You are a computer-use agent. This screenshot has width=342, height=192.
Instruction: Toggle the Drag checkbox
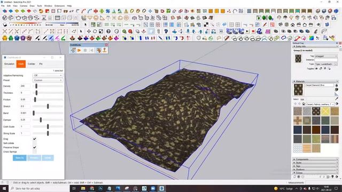click(34, 139)
